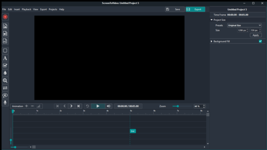Open the Playback menu
The width and height of the screenshot is (267, 150).
27,9
